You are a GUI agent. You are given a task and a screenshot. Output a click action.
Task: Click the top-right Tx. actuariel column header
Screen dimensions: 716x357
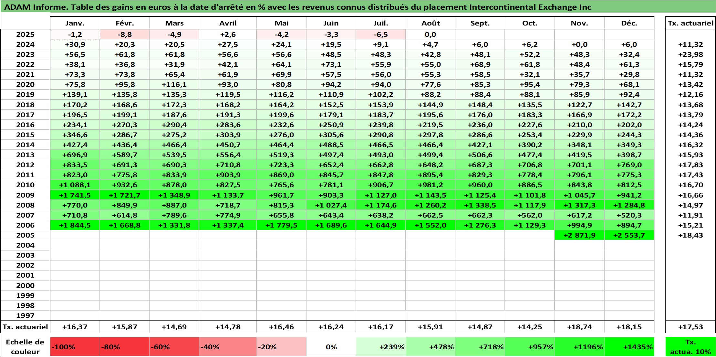pyautogui.click(x=690, y=23)
